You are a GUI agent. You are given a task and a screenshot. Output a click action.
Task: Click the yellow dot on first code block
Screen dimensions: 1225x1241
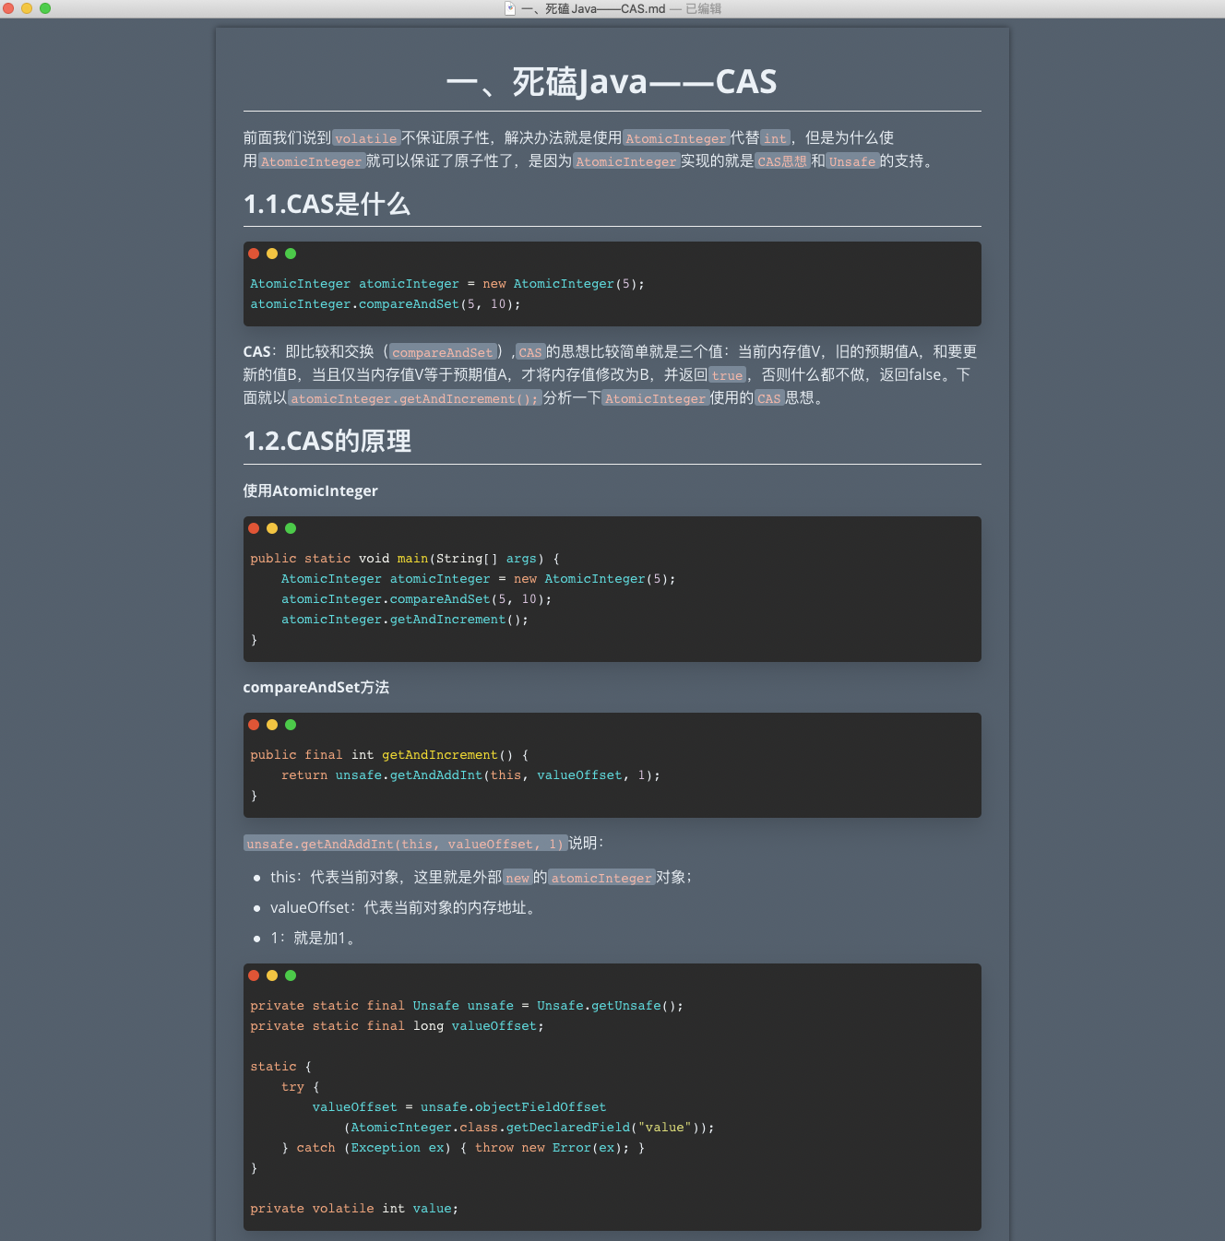coord(271,253)
